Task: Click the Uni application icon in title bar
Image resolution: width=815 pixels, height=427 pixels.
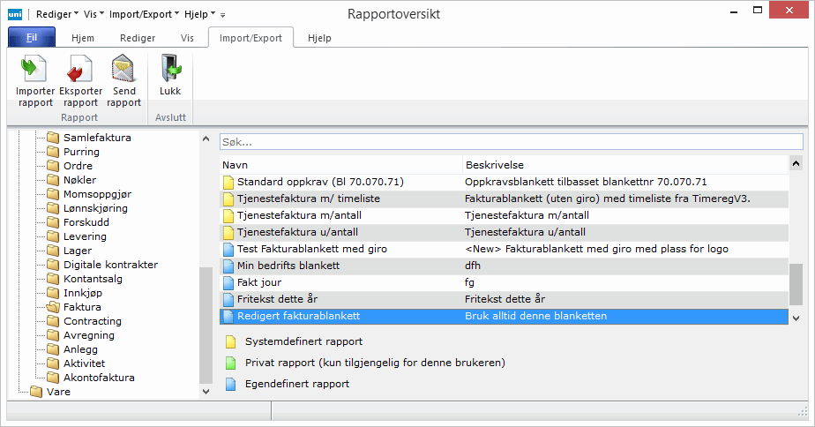Action: (x=15, y=14)
